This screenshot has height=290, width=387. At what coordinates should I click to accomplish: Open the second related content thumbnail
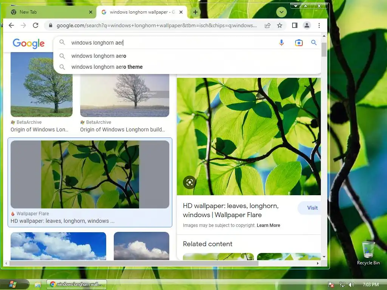pyautogui.click(x=289, y=256)
